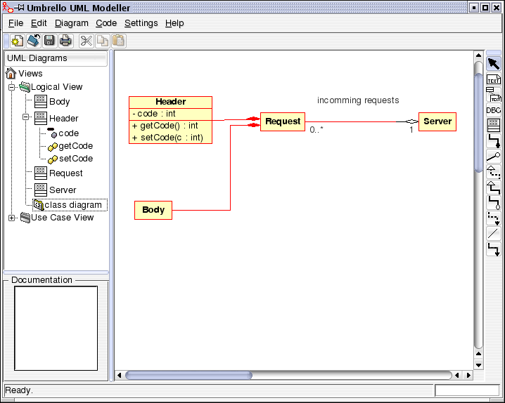
Task: Select Header in the tree view
Action: (64, 118)
